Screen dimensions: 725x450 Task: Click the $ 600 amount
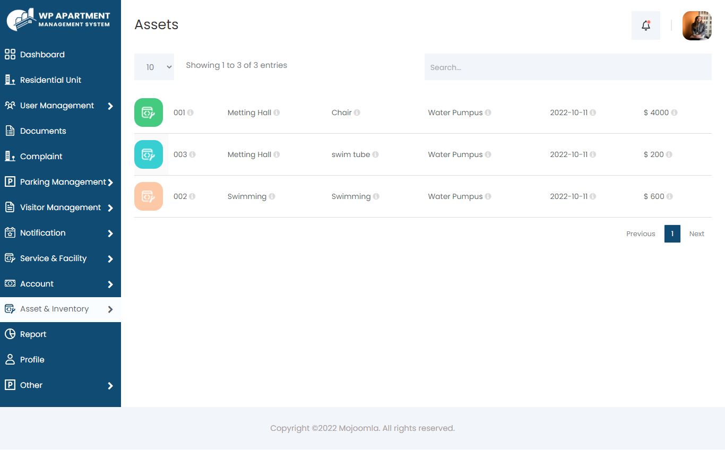click(x=654, y=196)
